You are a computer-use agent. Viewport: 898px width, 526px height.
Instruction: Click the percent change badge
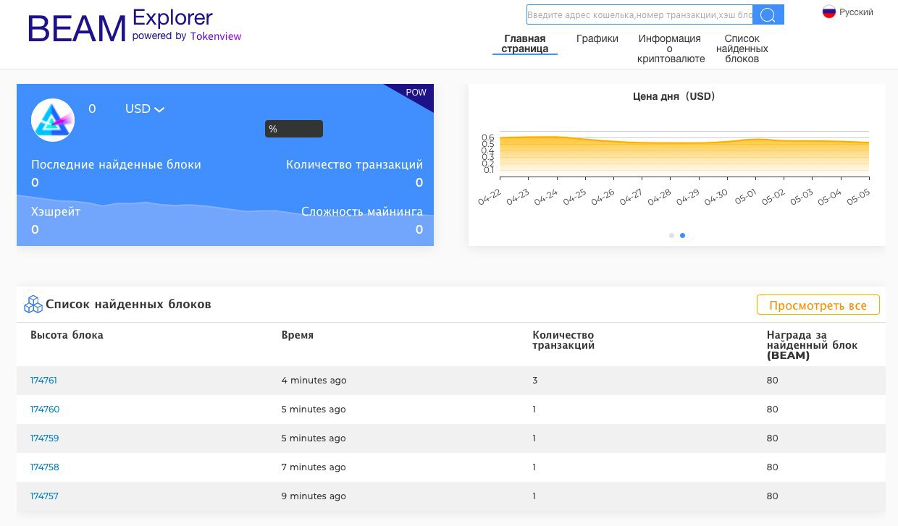coord(294,129)
